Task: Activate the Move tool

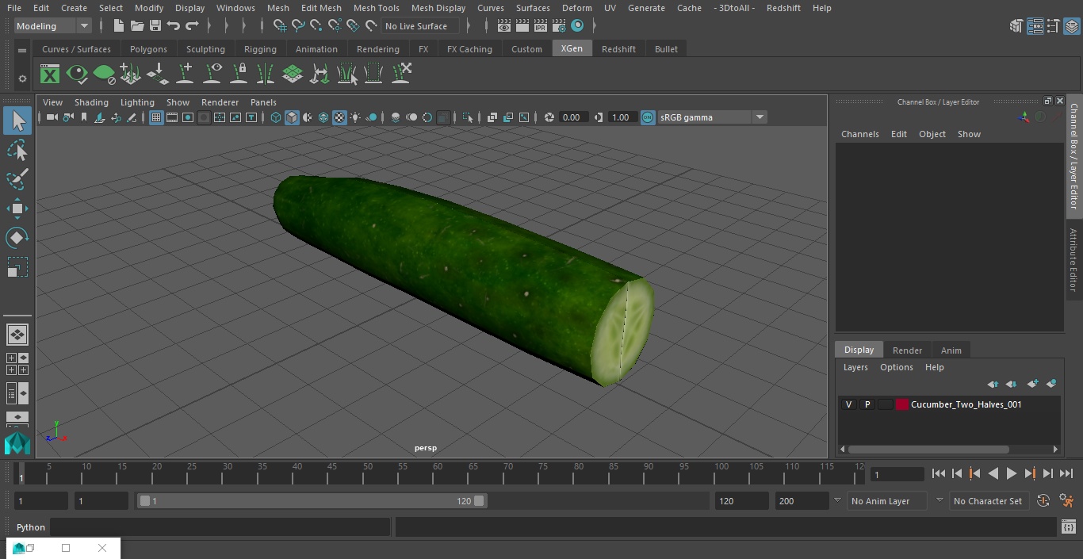Action: (x=17, y=209)
